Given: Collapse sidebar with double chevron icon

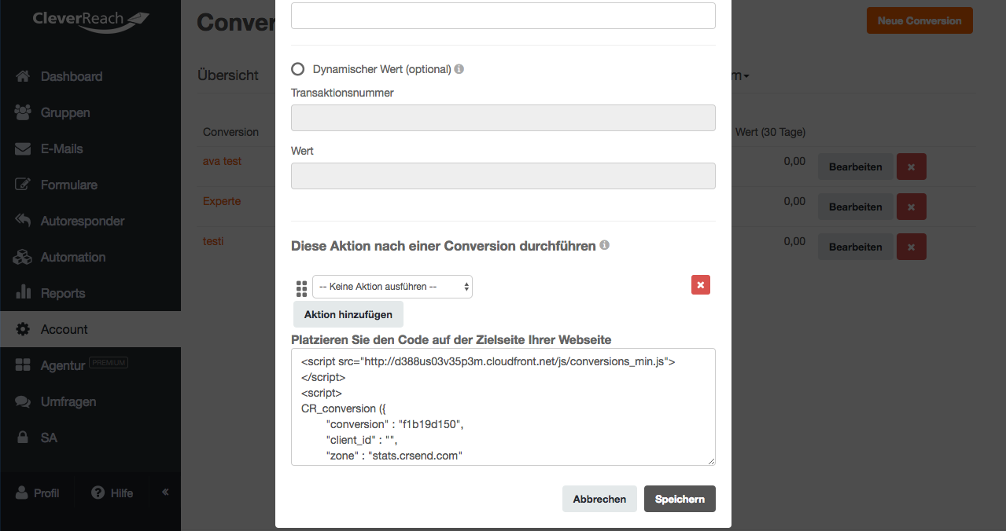Looking at the screenshot, I should tap(165, 492).
